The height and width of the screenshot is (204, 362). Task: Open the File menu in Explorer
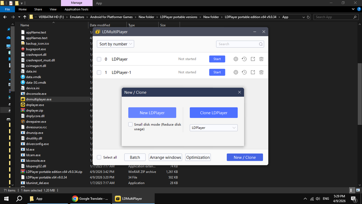tap(7, 9)
